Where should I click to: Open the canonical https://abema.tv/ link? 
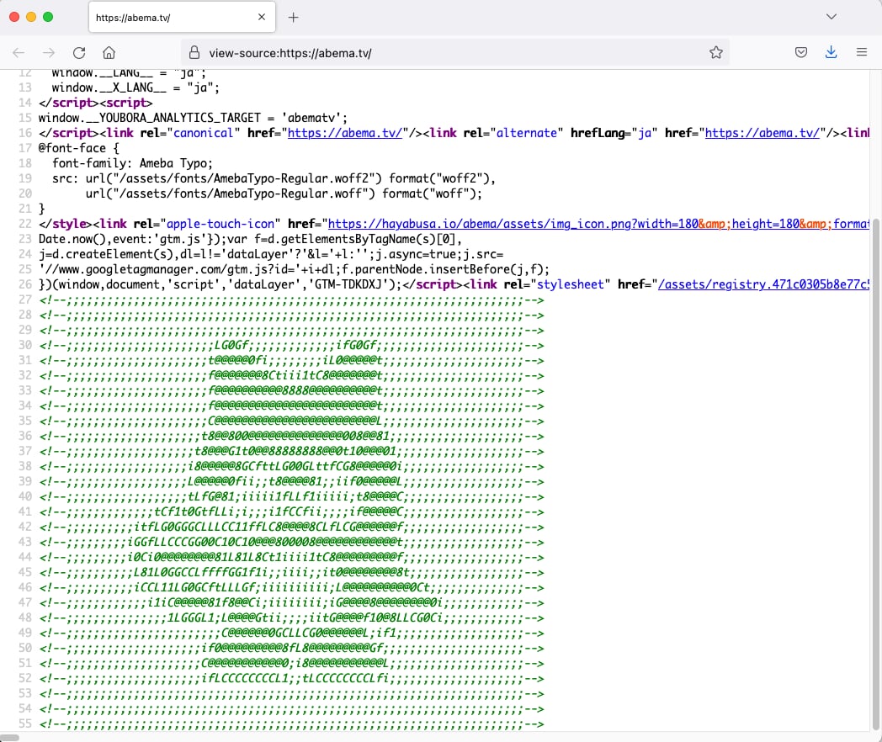[345, 133]
